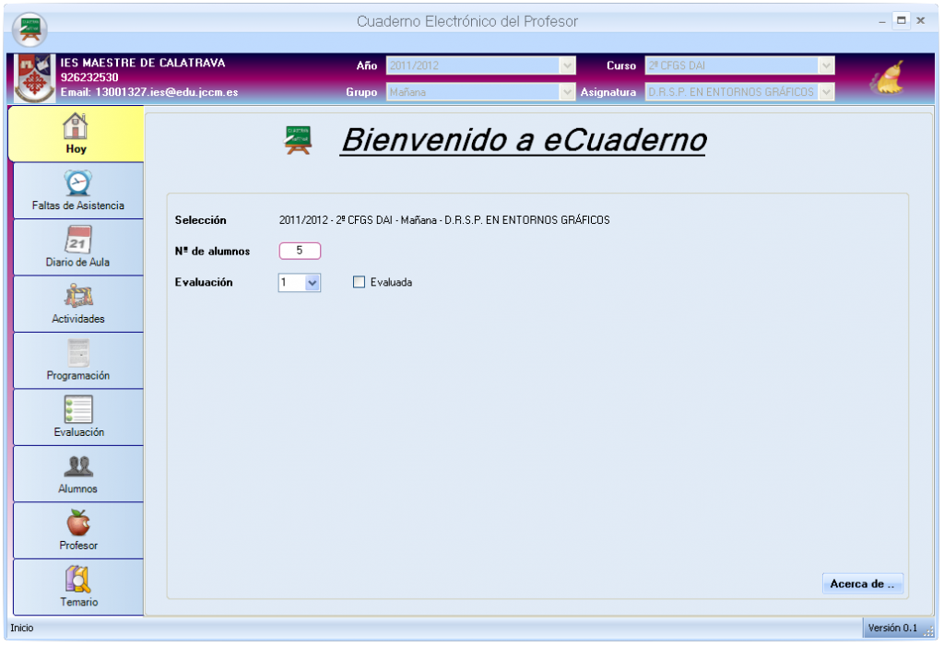
Task: Open Evaluación checklist icon
Action: pos(78,409)
